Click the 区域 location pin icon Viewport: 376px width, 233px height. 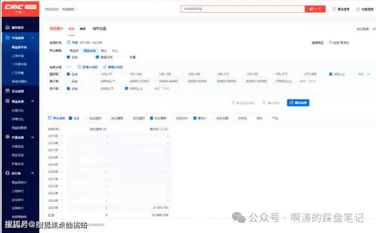tap(330, 43)
